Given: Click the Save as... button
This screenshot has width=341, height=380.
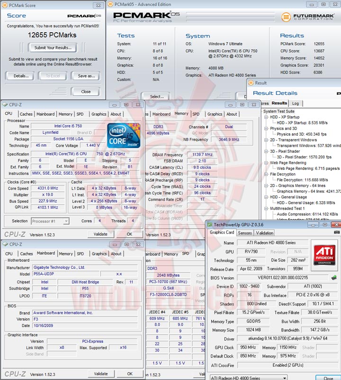Looking at the screenshot, I should click(86, 76).
